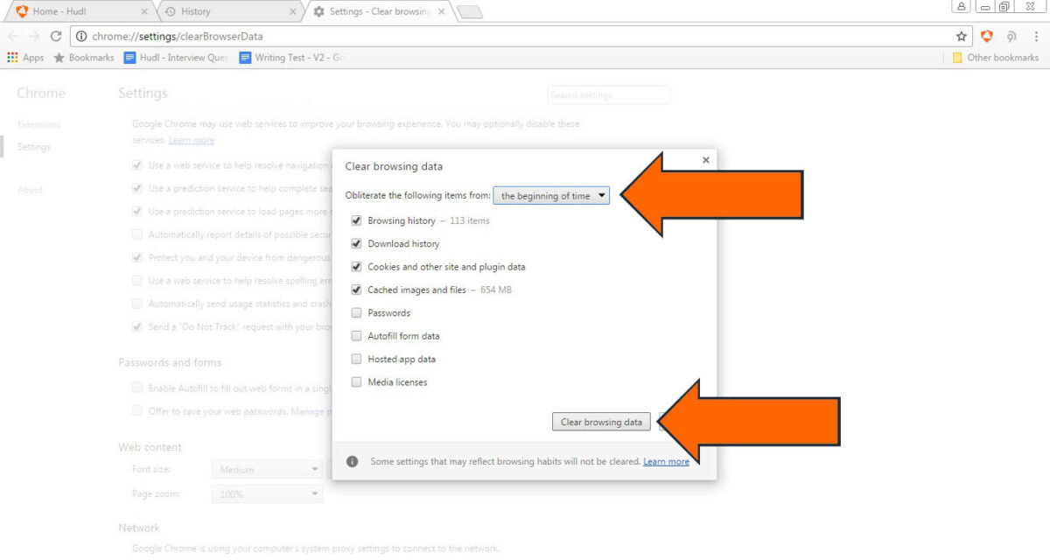The height and width of the screenshot is (560, 1050).
Task: Click the bookmark star in address bar
Action: (962, 37)
